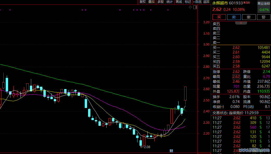Click the 警 price alert button

point(263,17)
